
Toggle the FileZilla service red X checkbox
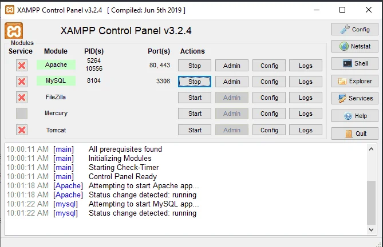click(x=22, y=98)
